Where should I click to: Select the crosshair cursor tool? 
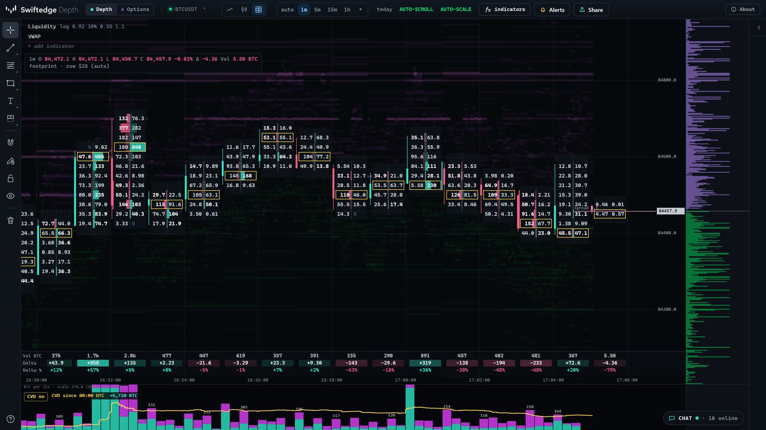point(11,30)
